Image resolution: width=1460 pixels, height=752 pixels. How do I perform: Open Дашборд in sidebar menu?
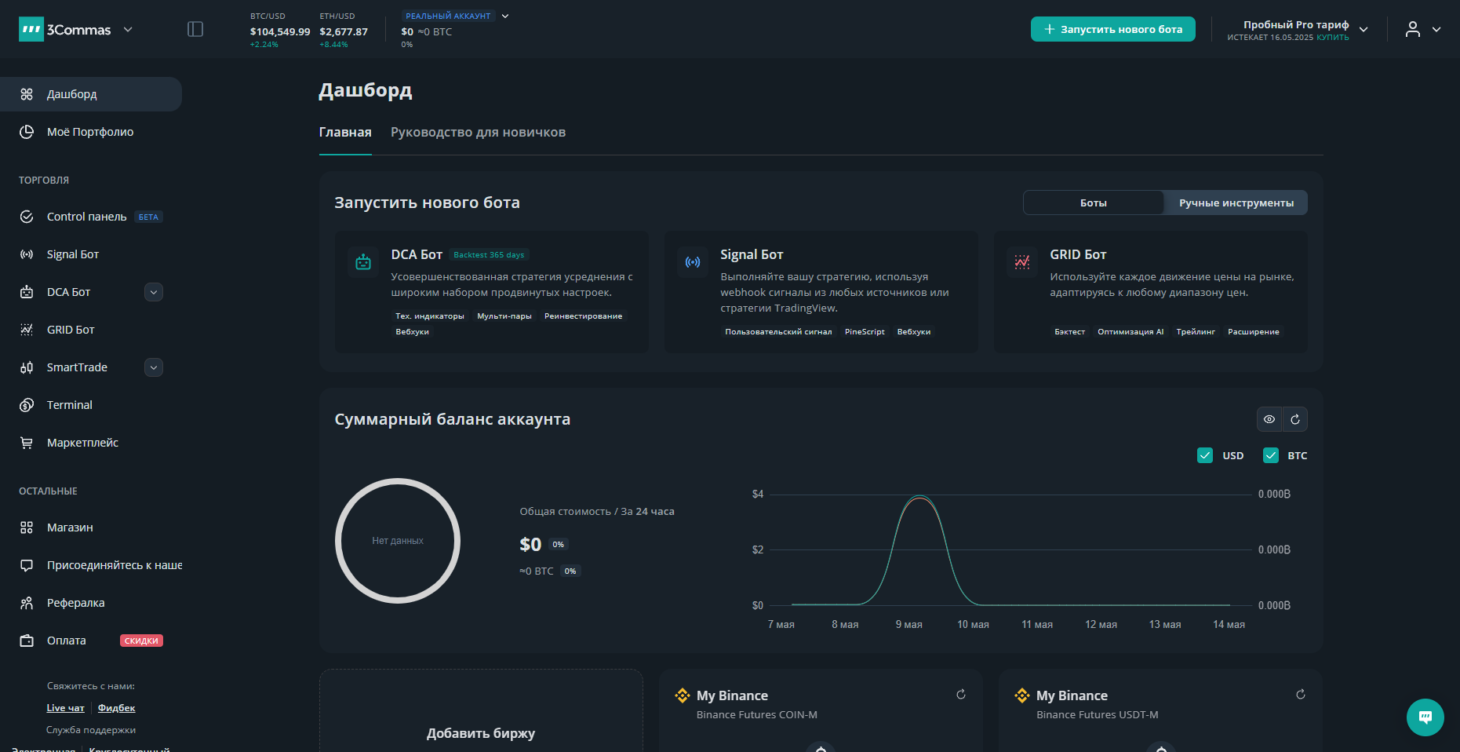91,94
